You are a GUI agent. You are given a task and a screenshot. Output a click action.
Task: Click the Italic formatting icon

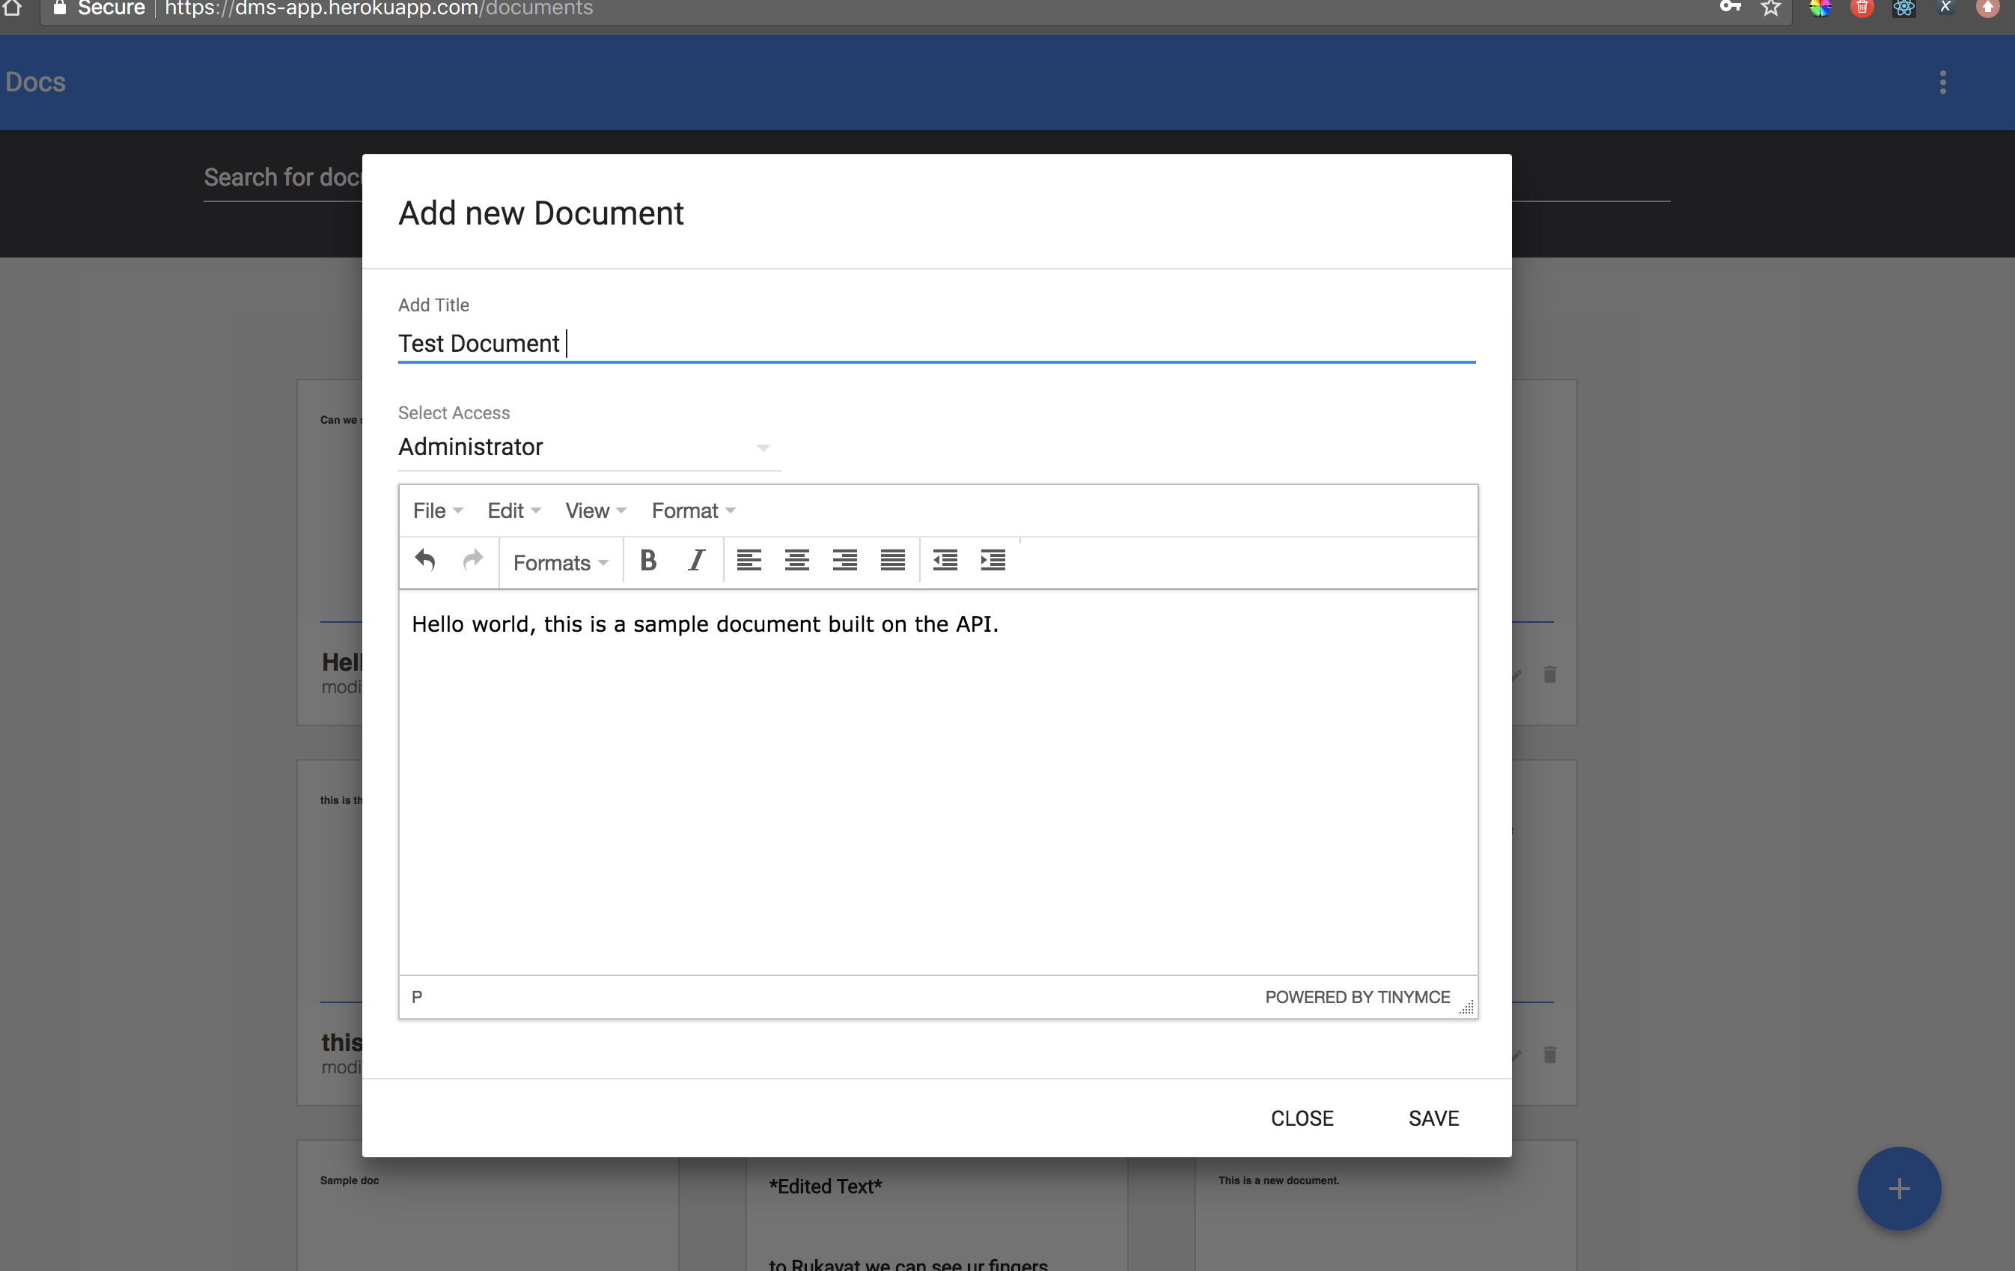695,561
